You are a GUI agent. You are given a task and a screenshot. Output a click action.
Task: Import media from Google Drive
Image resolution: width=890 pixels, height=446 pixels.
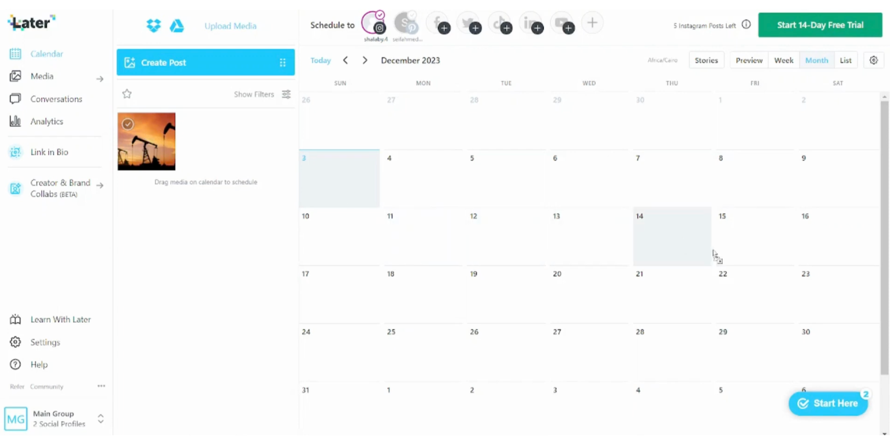pos(177,26)
